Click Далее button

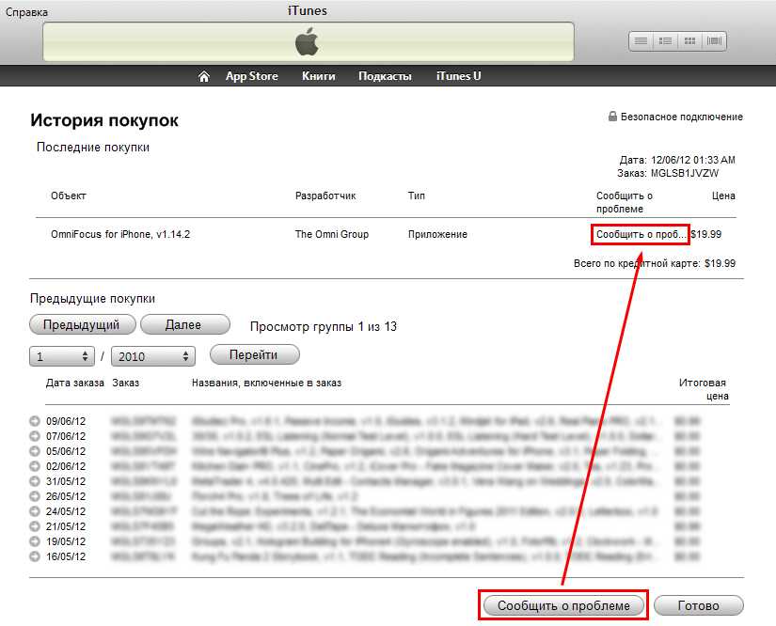click(x=185, y=325)
